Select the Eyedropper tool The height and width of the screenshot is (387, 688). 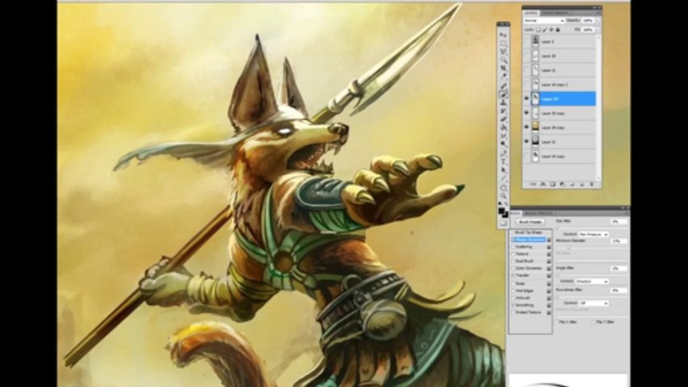click(x=503, y=76)
